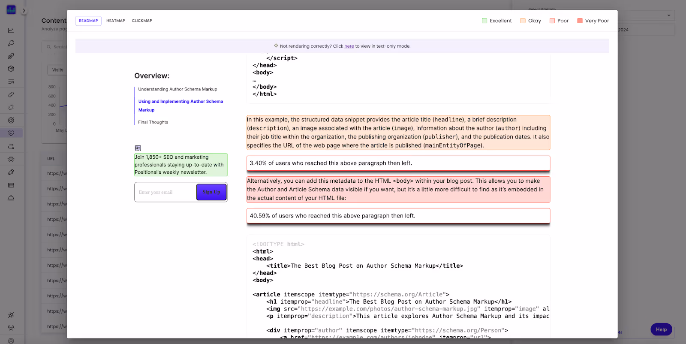Switch to the HEATMAP tab
The width and height of the screenshot is (686, 344).
tap(116, 21)
